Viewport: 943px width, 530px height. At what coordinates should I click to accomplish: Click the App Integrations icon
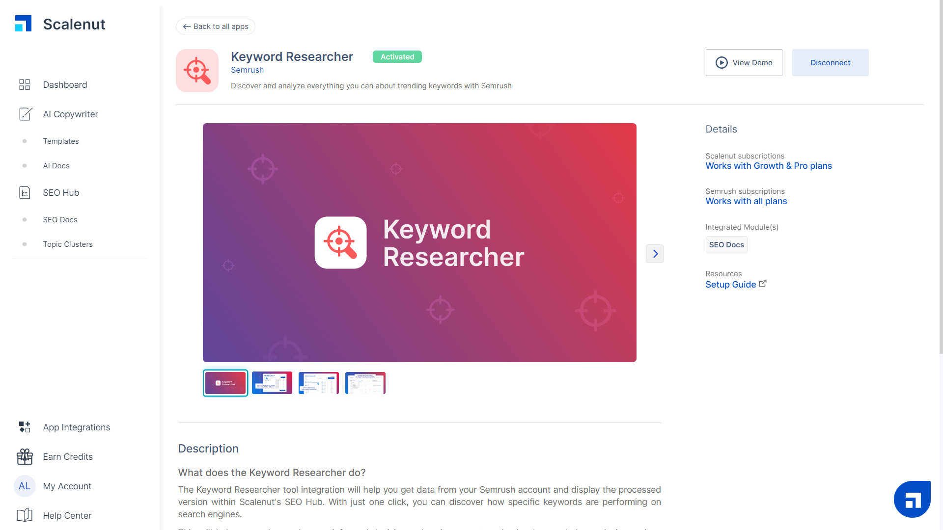click(x=25, y=427)
